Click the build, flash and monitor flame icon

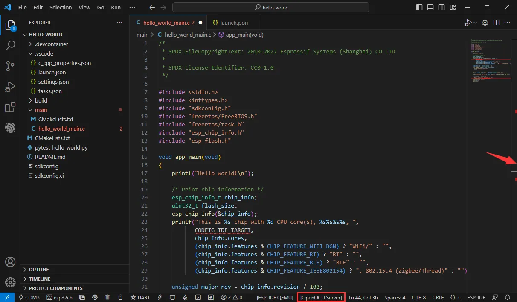click(x=185, y=297)
